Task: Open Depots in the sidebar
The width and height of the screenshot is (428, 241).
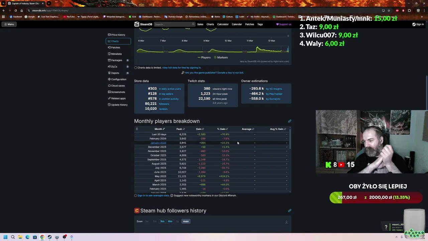Action: click(118, 73)
